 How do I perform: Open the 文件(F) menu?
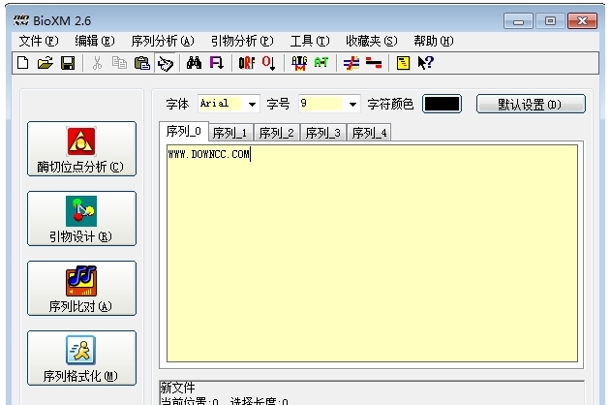point(39,41)
